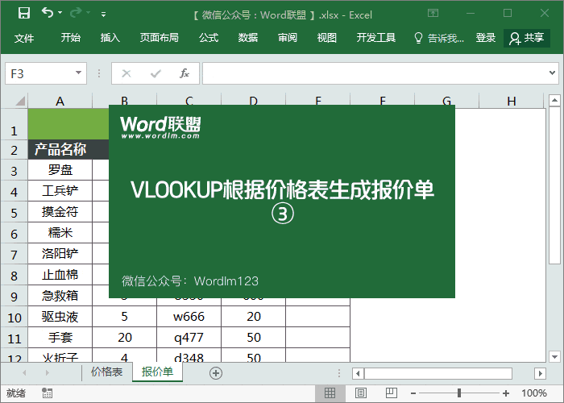
Task: Click the 100% zoom level
Action: (x=534, y=393)
